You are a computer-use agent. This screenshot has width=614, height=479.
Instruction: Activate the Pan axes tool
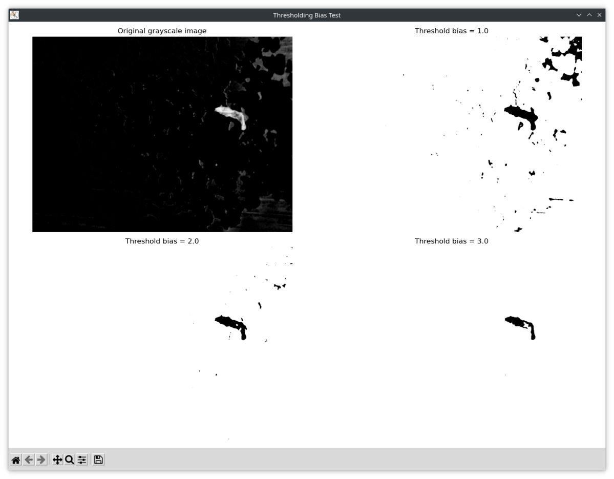click(57, 460)
